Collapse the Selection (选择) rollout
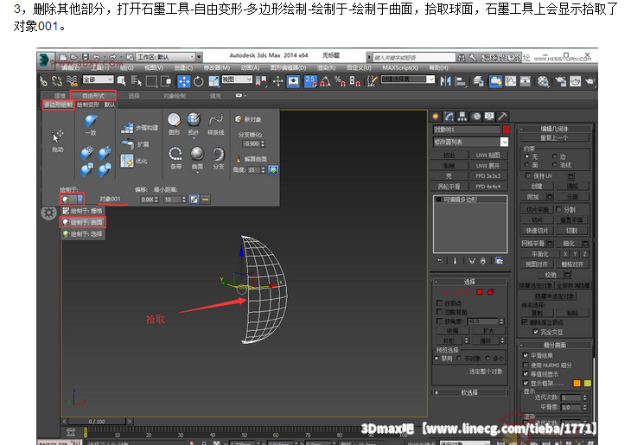This screenshot has height=445, width=631. pos(469,282)
